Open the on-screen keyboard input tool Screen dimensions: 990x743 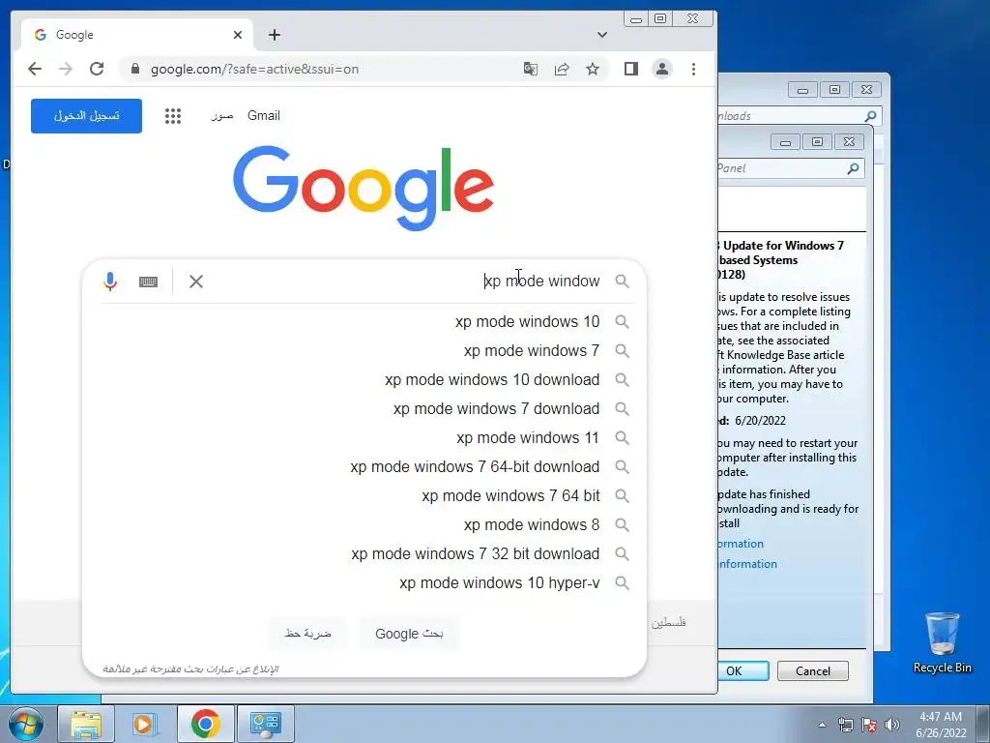pyautogui.click(x=148, y=282)
